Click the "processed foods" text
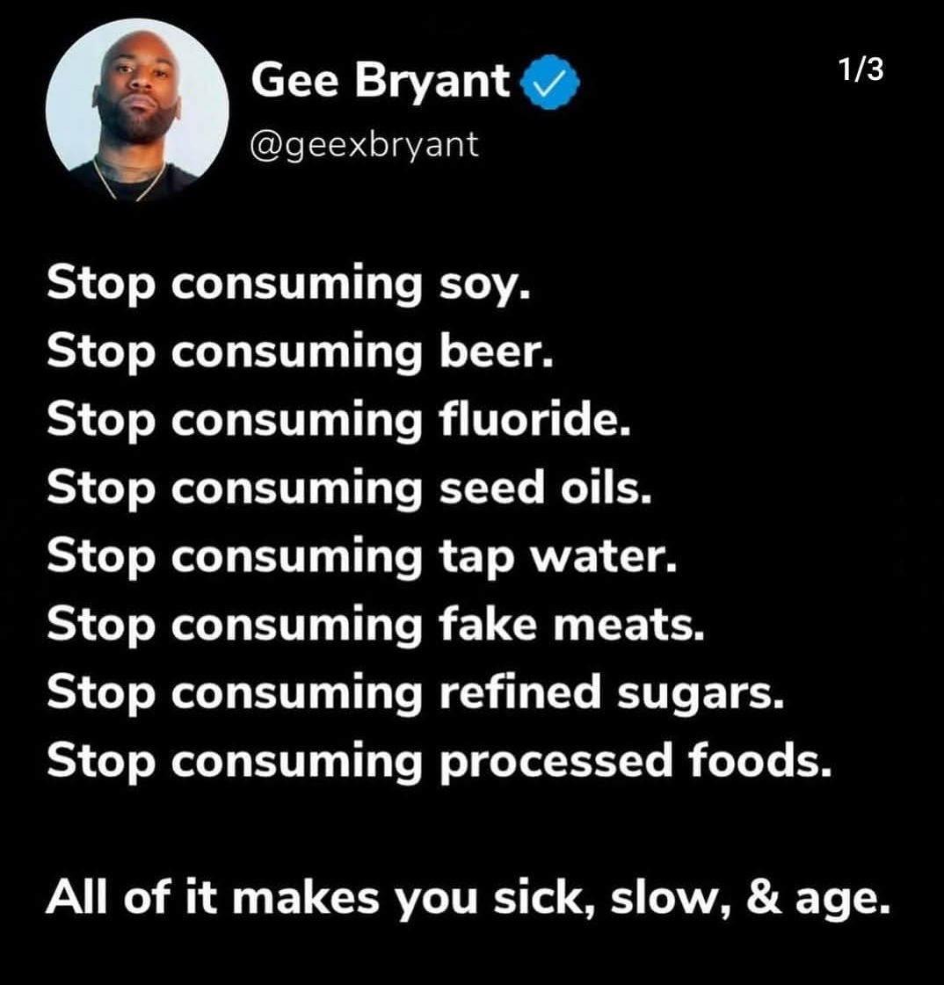Screen dimensions: 944x985 (635, 760)
